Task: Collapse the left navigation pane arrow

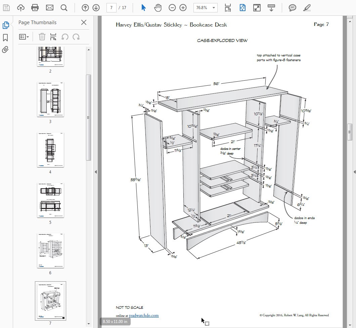Action: 96,172
